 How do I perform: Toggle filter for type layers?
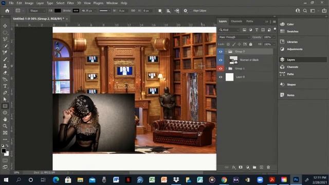coord(257,30)
